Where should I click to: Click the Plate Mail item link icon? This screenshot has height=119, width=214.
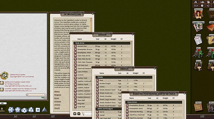(75, 100)
